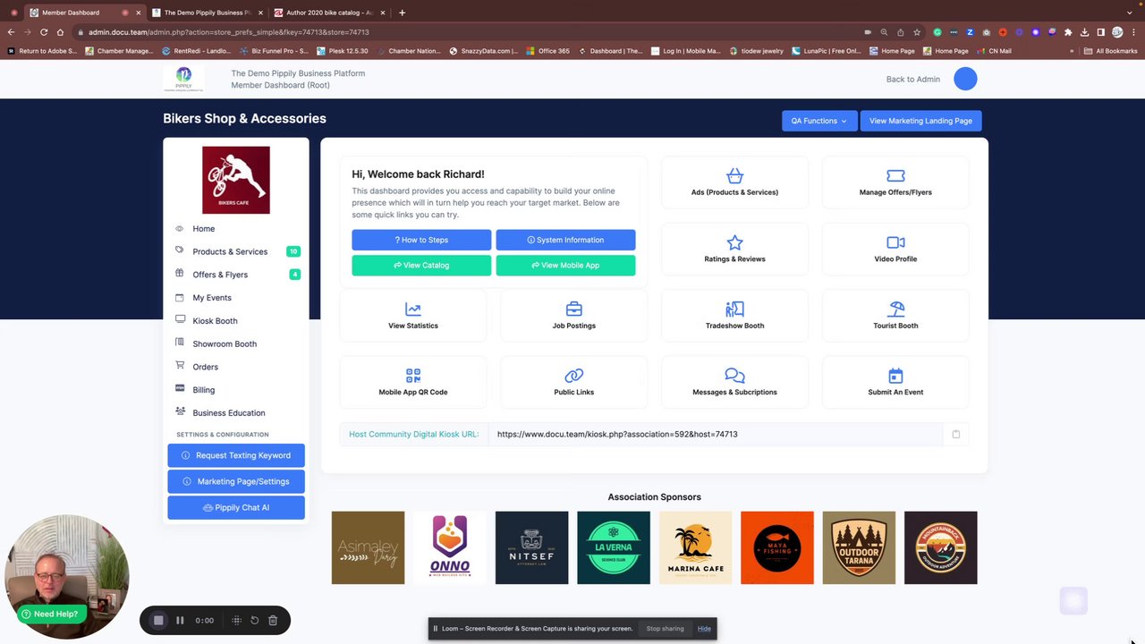Viewport: 1145px width, 644px height.
Task: Switch to The Demo Pippily Business tab
Action: pos(208,13)
